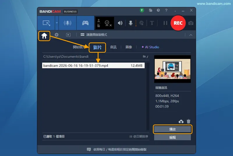
Task: Select the screen recording mode icon
Action: click(46, 23)
